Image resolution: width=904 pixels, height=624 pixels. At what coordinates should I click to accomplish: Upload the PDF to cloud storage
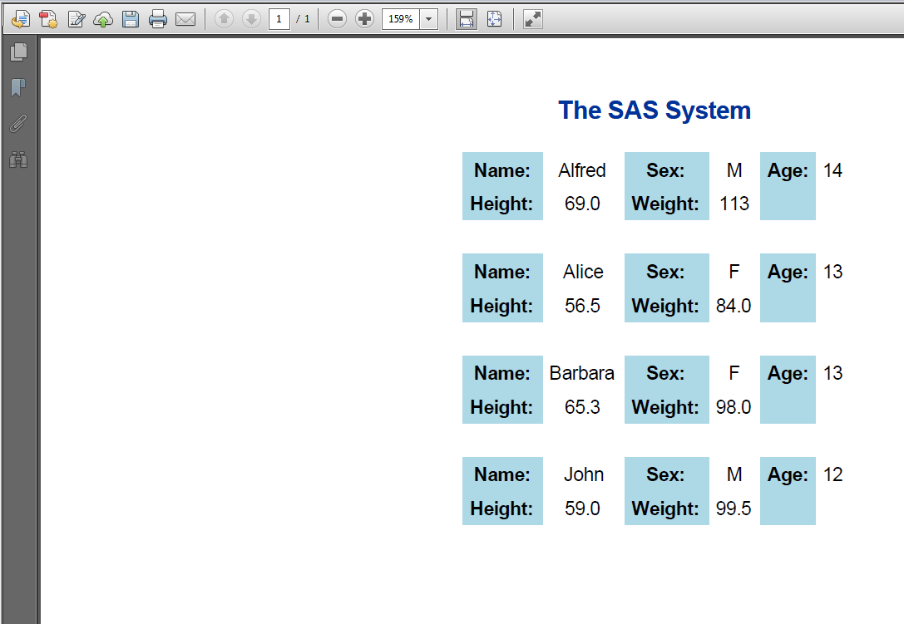(103, 18)
